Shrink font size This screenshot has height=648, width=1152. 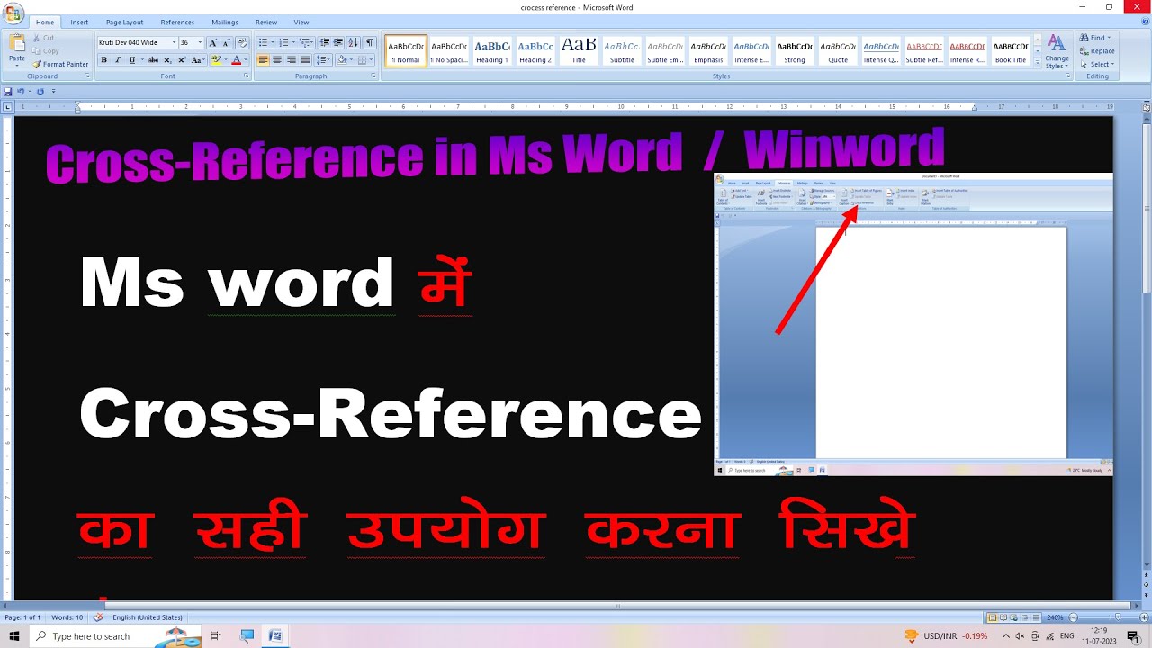click(226, 42)
